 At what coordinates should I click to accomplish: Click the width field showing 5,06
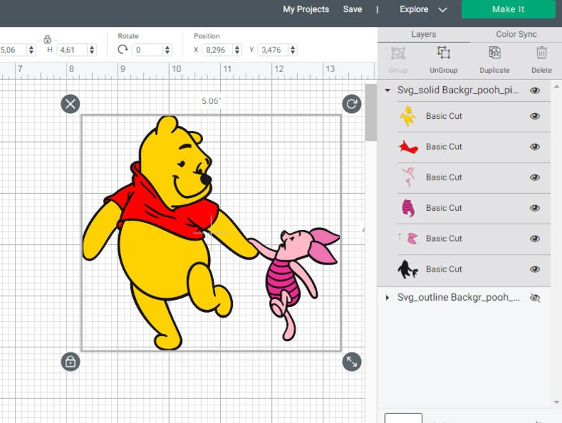[13, 50]
